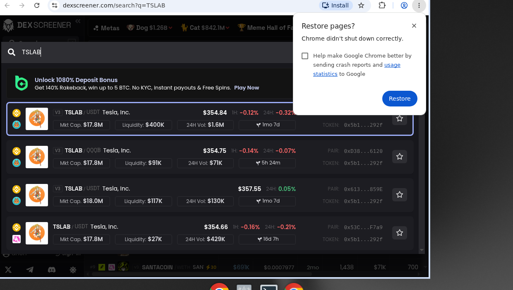Open site information icon in address bar

(x=55, y=5)
